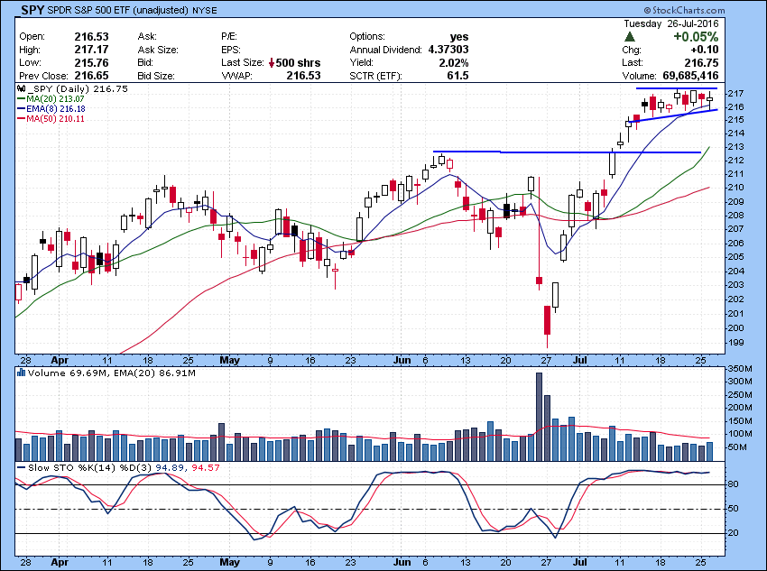
Task: Click the Options value 'yes'
Action: [459, 37]
